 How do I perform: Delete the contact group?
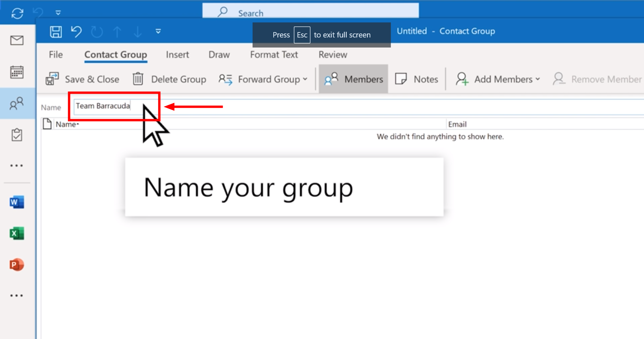169,79
